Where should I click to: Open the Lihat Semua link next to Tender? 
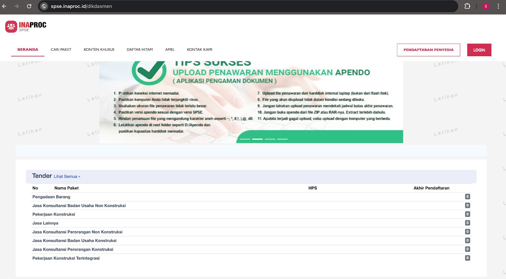click(67, 176)
